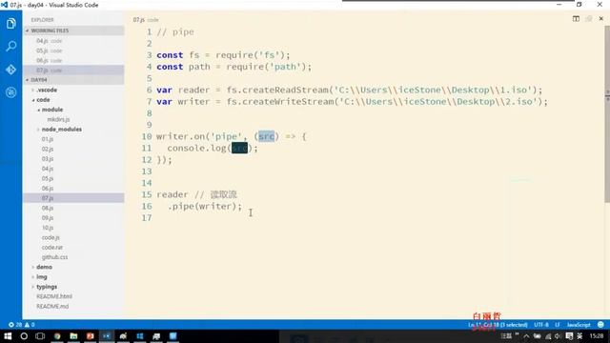Expand the typings folder

pyautogui.click(x=73, y=287)
